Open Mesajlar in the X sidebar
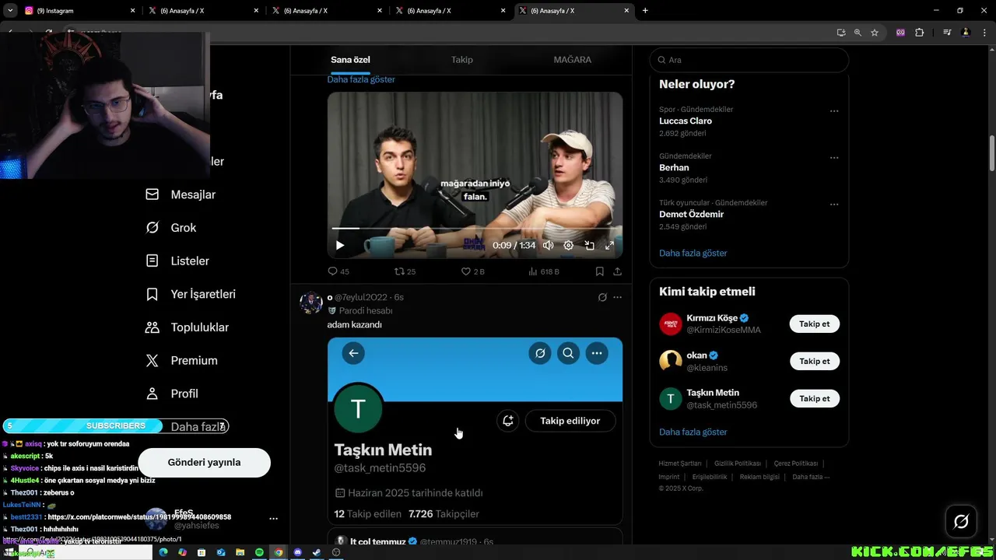Image resolution: width=996 pixels, height=560 pixels. coord(181,194)
